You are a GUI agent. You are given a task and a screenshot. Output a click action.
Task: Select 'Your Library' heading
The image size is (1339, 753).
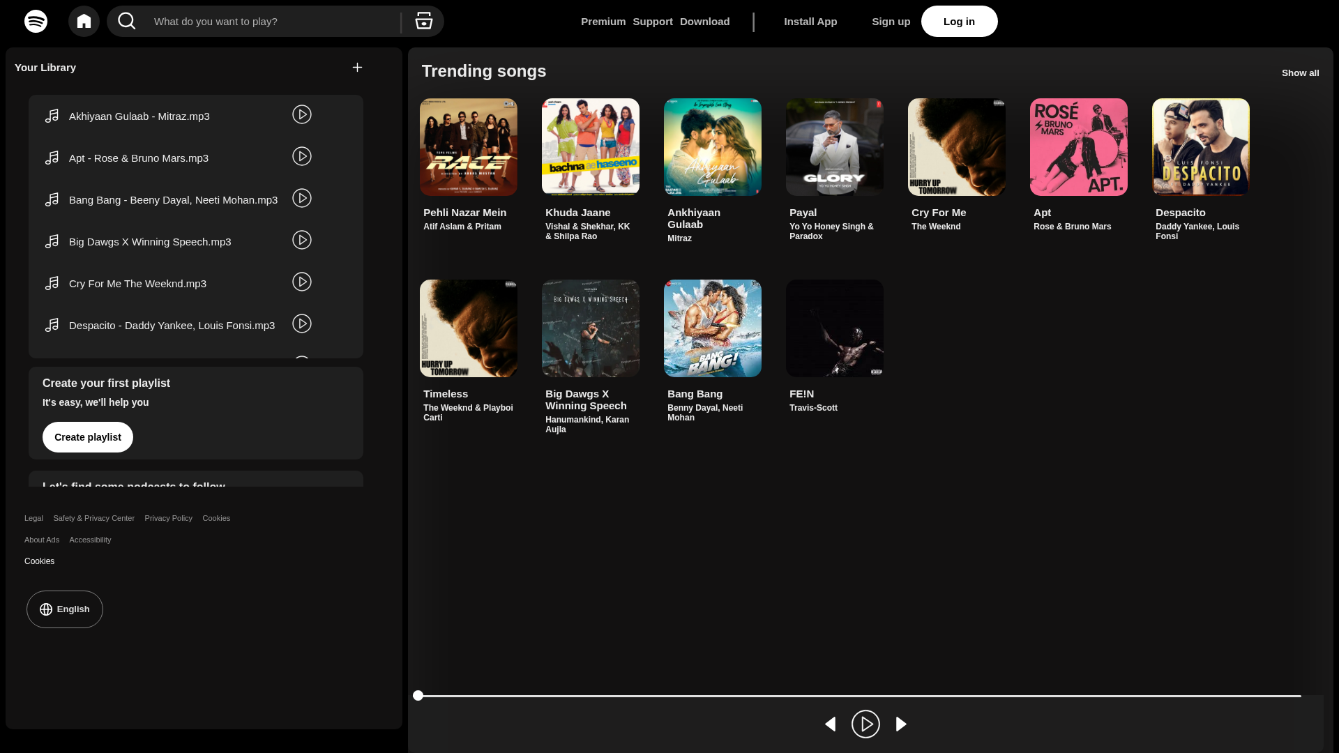(45, 68)
